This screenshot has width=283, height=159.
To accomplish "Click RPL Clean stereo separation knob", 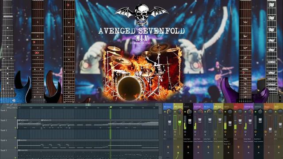I will (175, 132).
